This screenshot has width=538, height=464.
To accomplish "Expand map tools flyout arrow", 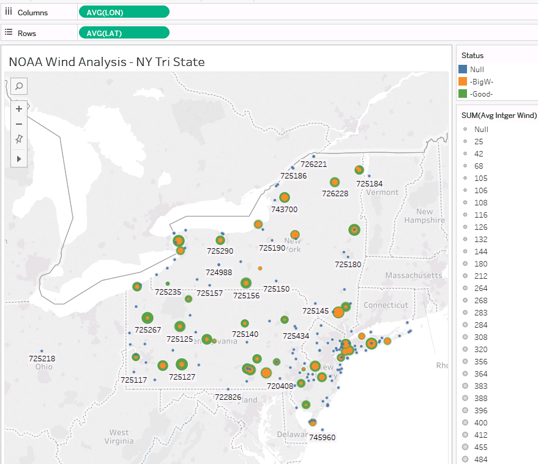I will 19,158.
